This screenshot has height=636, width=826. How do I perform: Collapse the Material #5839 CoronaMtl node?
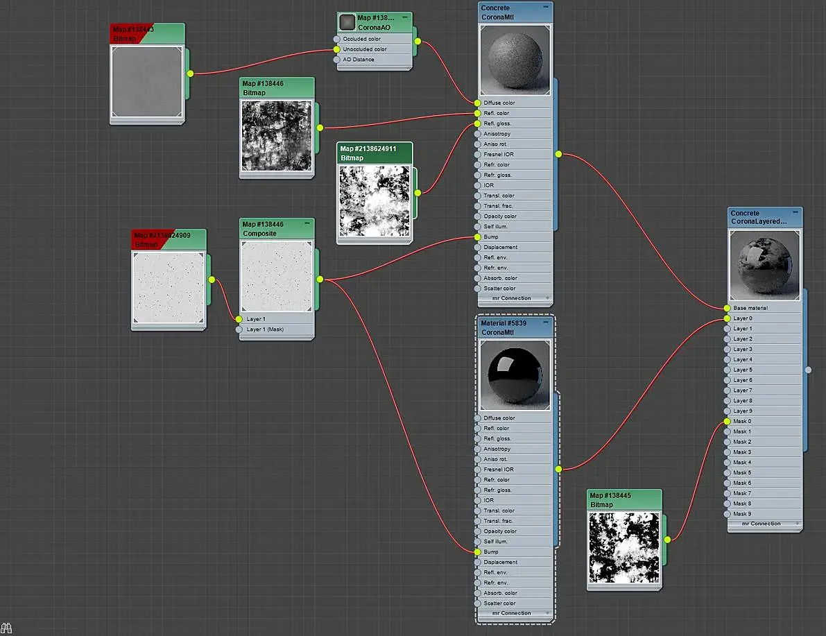(546, 323)
